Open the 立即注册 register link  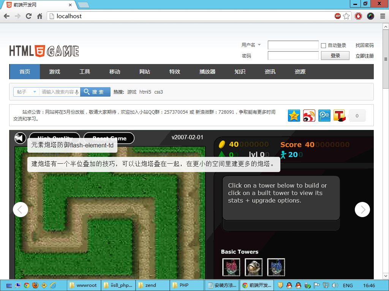[x=364, y=56]
